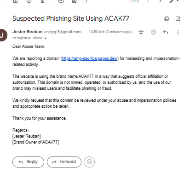Mark the email as unread
Viewport: 190px width, 191px height.
(61, 1)
